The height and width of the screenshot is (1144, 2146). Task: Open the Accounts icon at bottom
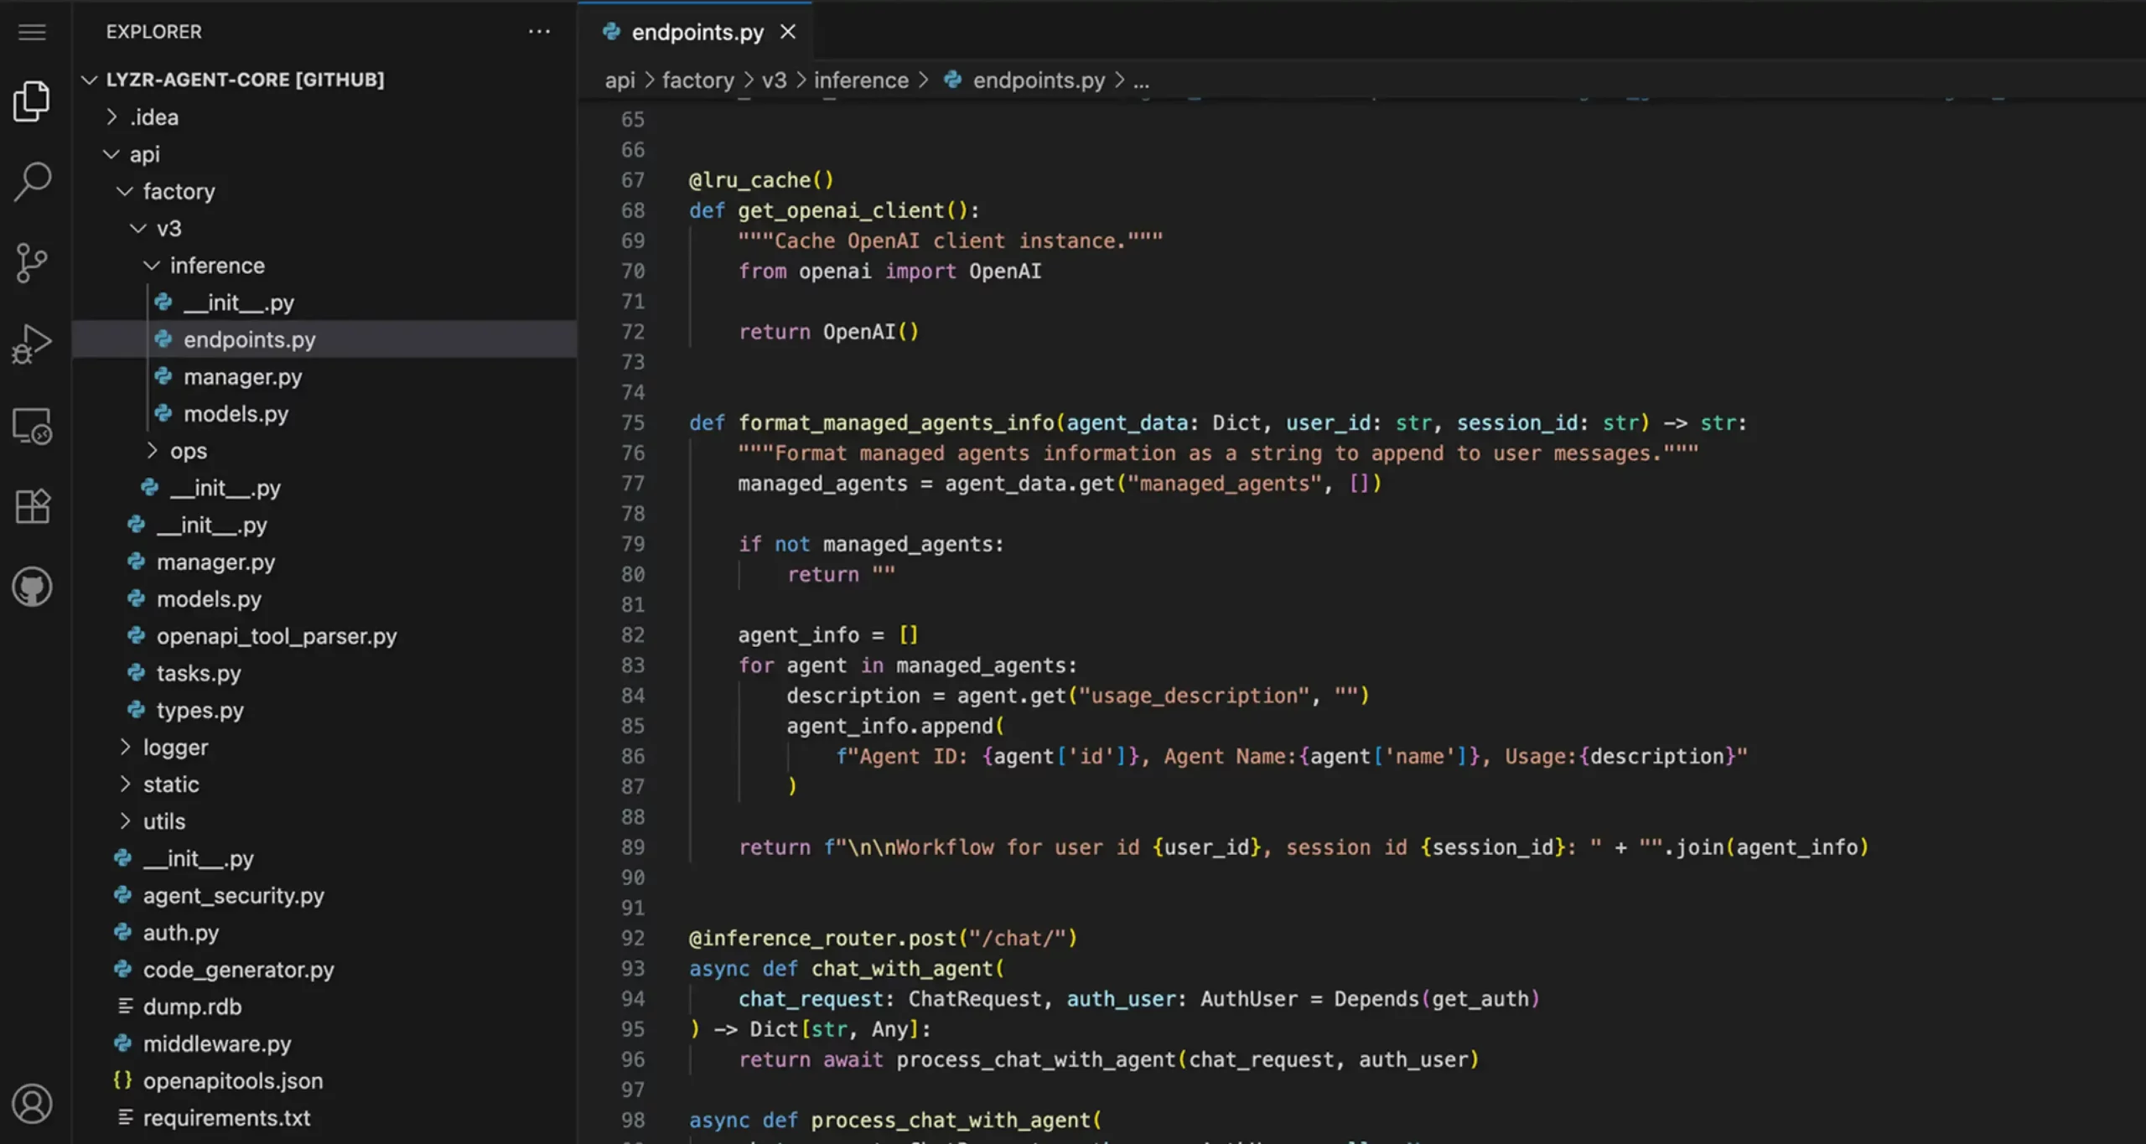32,1104
